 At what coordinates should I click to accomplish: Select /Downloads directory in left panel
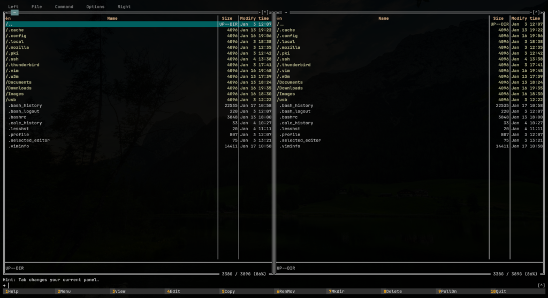click(139, 88)
